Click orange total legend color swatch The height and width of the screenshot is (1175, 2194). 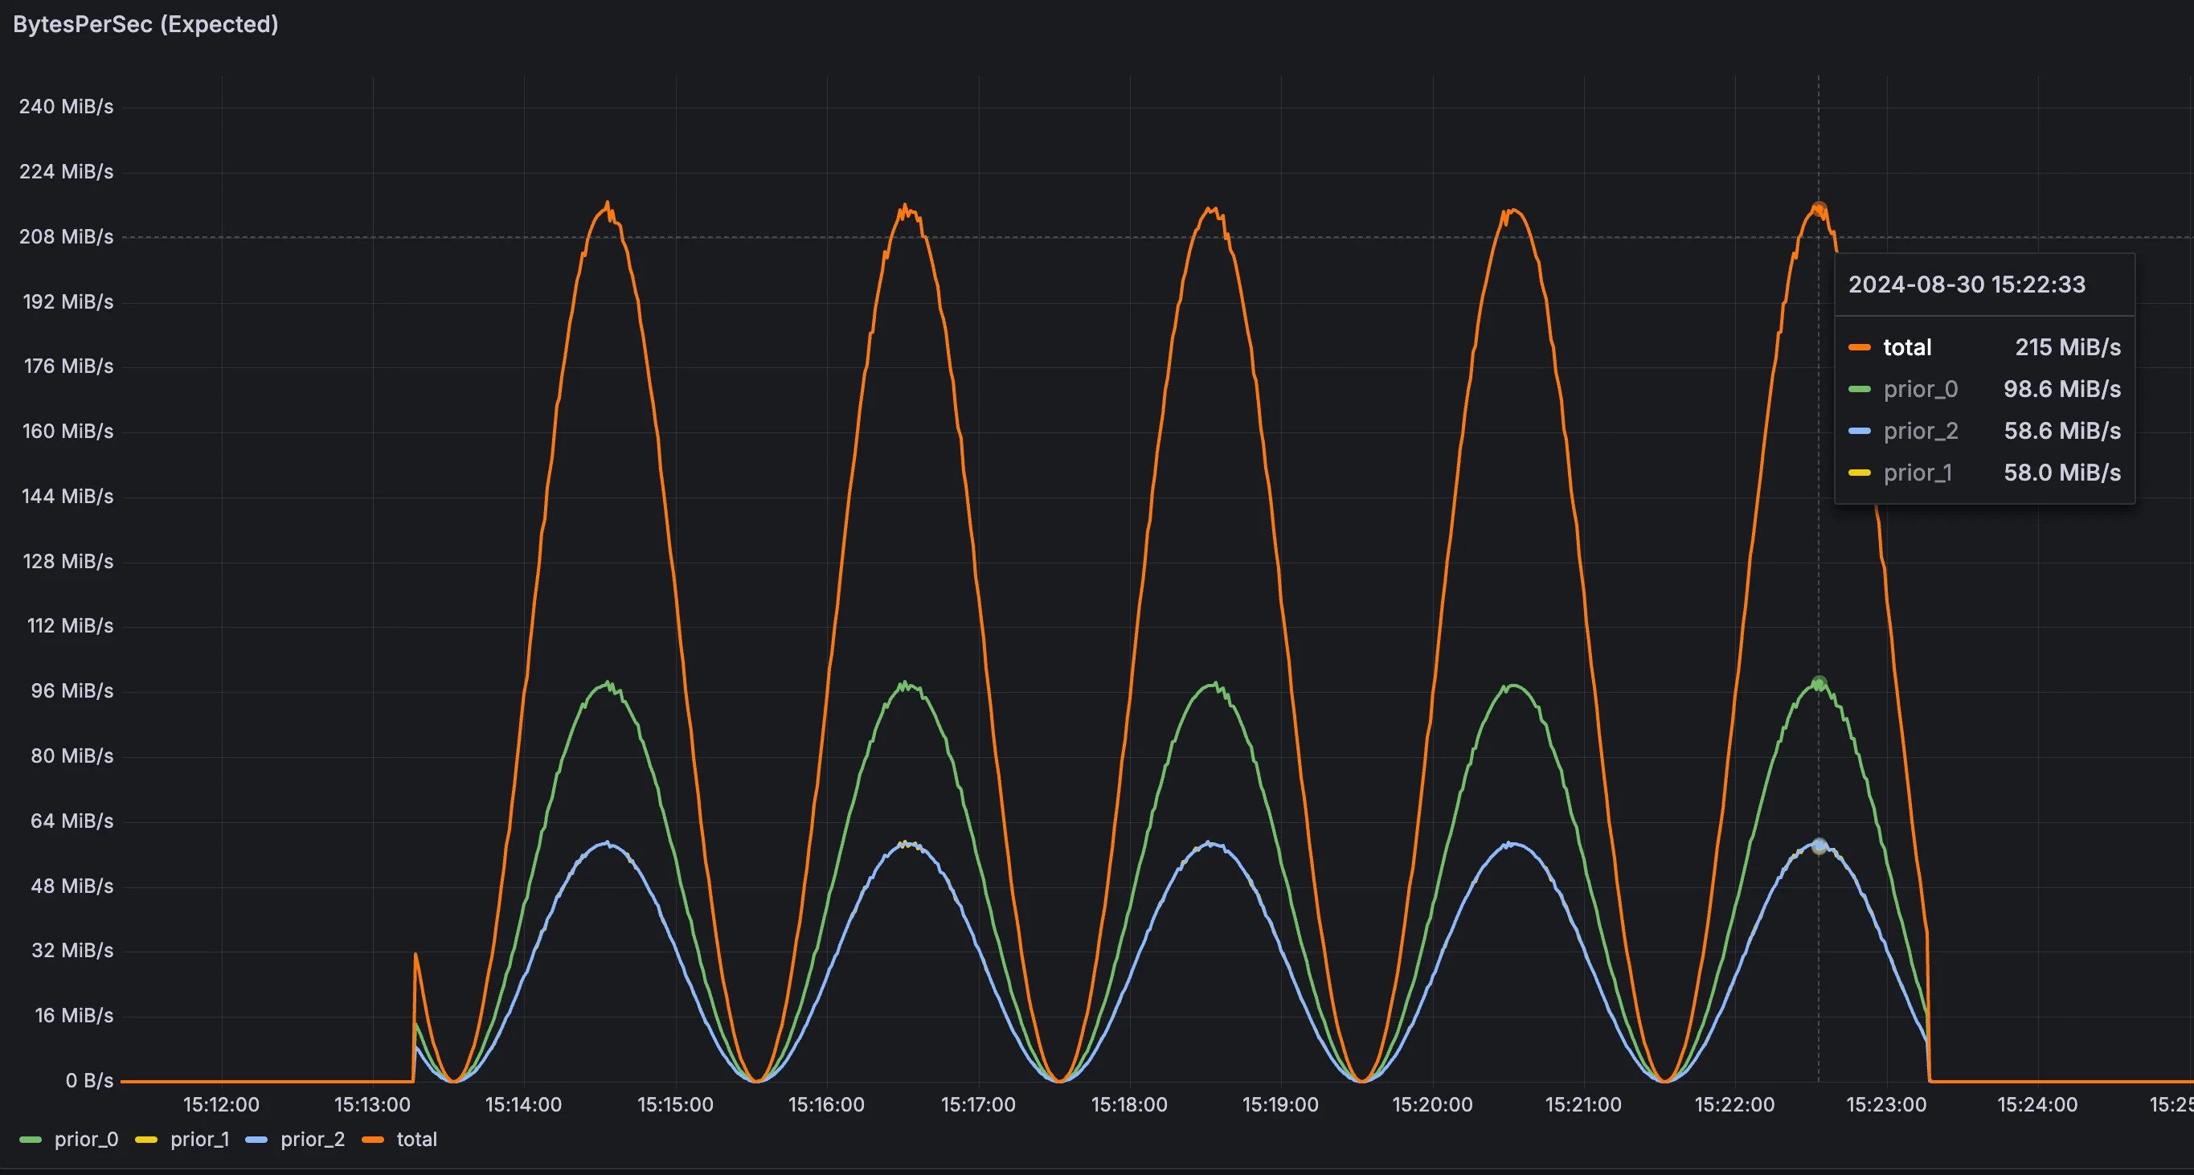coord(373,1140)
